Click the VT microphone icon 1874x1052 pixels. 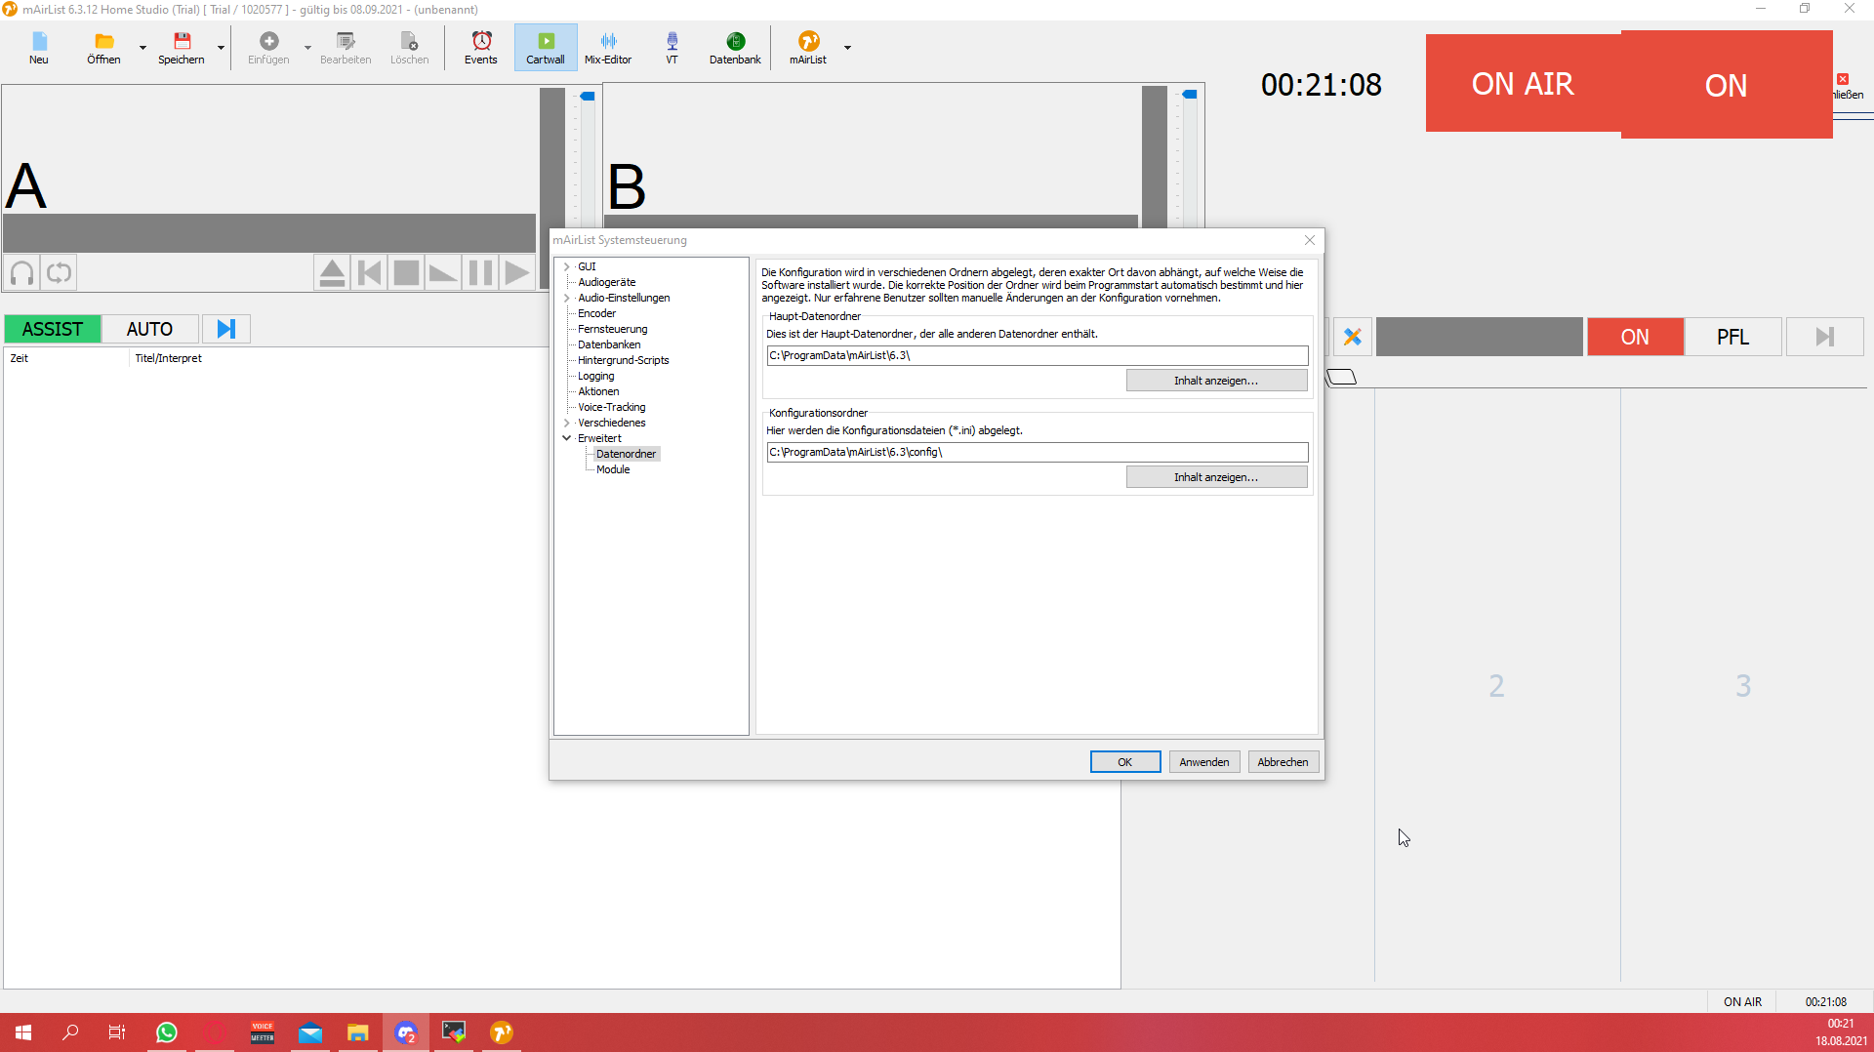pyautogui.click(x=672, y=47)
